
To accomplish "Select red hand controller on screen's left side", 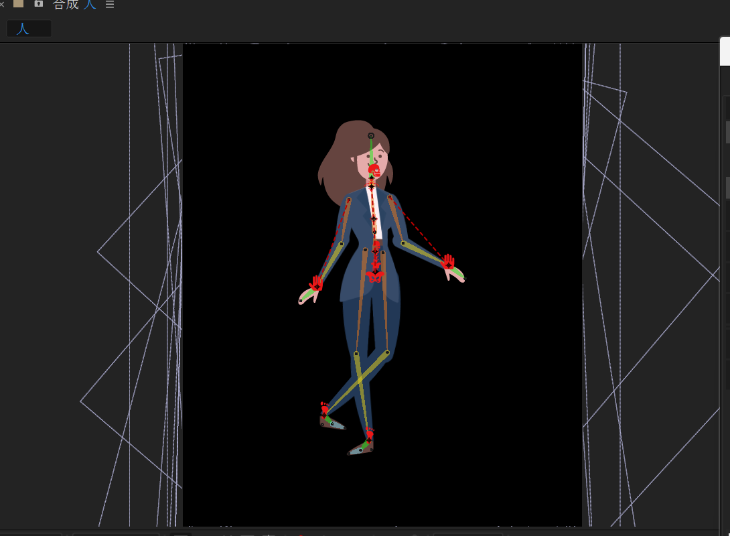I will tap(316, 284).
